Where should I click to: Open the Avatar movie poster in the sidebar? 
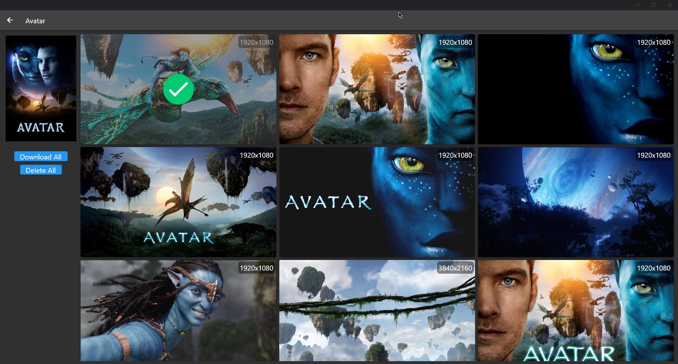[41, 89]
